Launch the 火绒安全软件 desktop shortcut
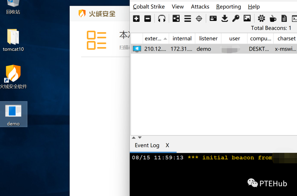Viewport: 297px width, 196px height. click(13, 77)
